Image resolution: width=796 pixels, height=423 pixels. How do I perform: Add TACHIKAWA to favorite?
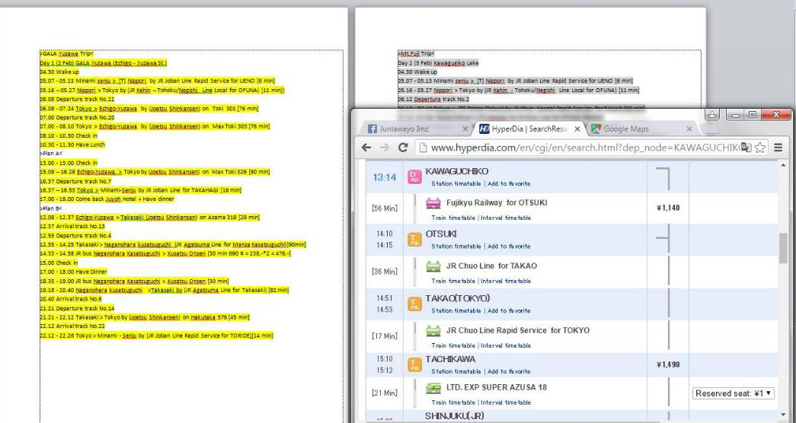pyautogui.click(x=509, y=371)
